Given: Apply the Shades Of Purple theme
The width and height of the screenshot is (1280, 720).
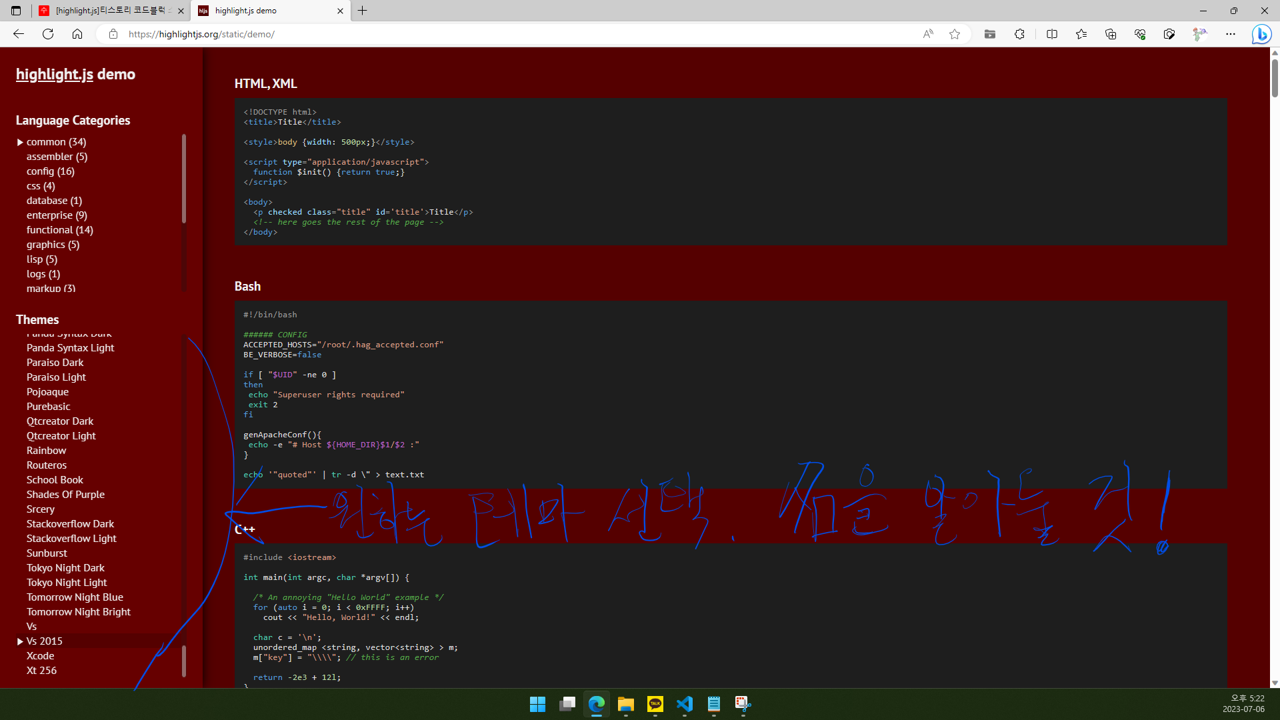Looking at the screenshot, I should click(x=65, y=495).
